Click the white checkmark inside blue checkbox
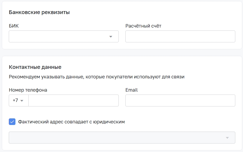Image resolution: width=243 pixels, height=152 pixels. (x=12, y=122)
